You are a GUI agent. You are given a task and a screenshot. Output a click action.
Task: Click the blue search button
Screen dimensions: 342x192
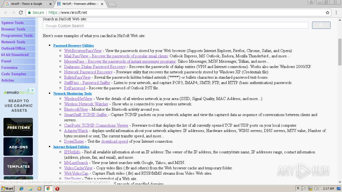[x=321, y=25]
